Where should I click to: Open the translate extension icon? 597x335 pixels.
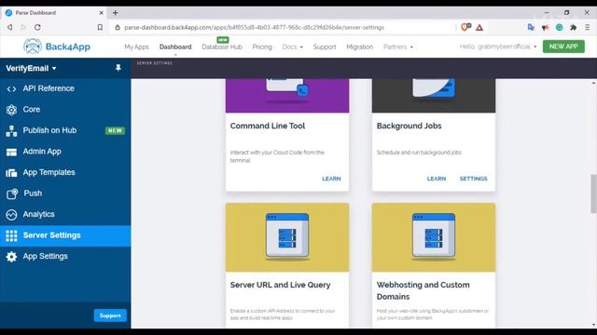point(531,27)
